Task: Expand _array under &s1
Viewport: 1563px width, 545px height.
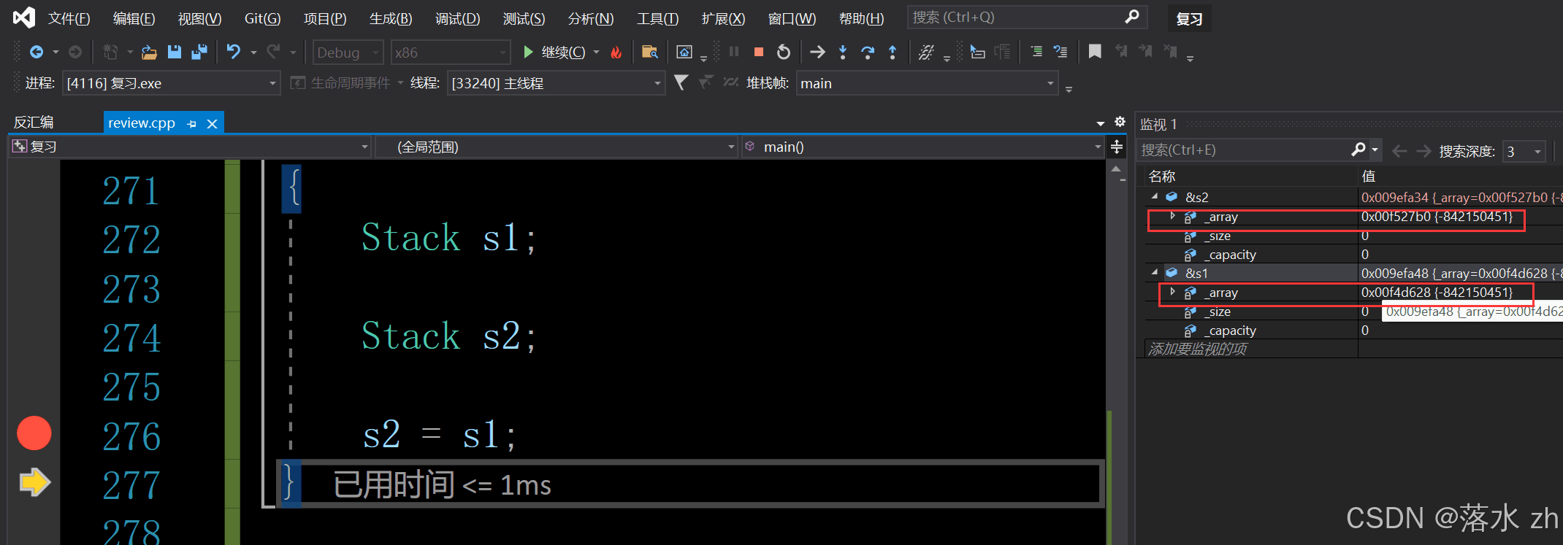Action: [1172, 292]
